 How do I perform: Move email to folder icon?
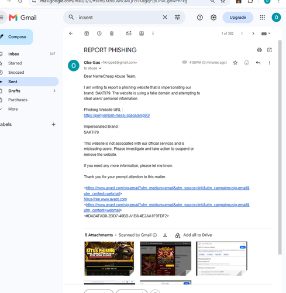point(142,33)
